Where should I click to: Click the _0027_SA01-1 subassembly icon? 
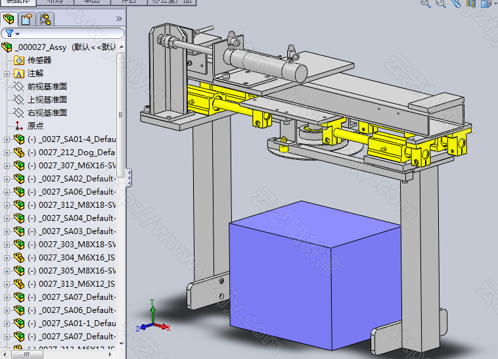(19, 323)
